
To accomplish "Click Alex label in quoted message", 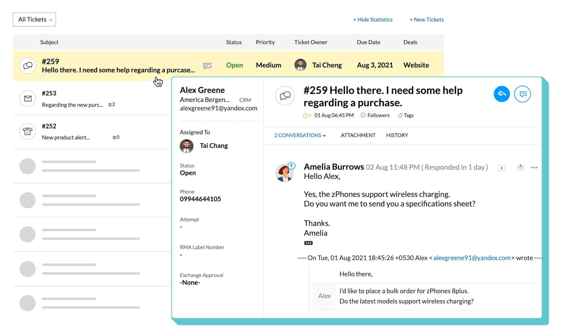I will pyautogui.click(x=324, y=296).
